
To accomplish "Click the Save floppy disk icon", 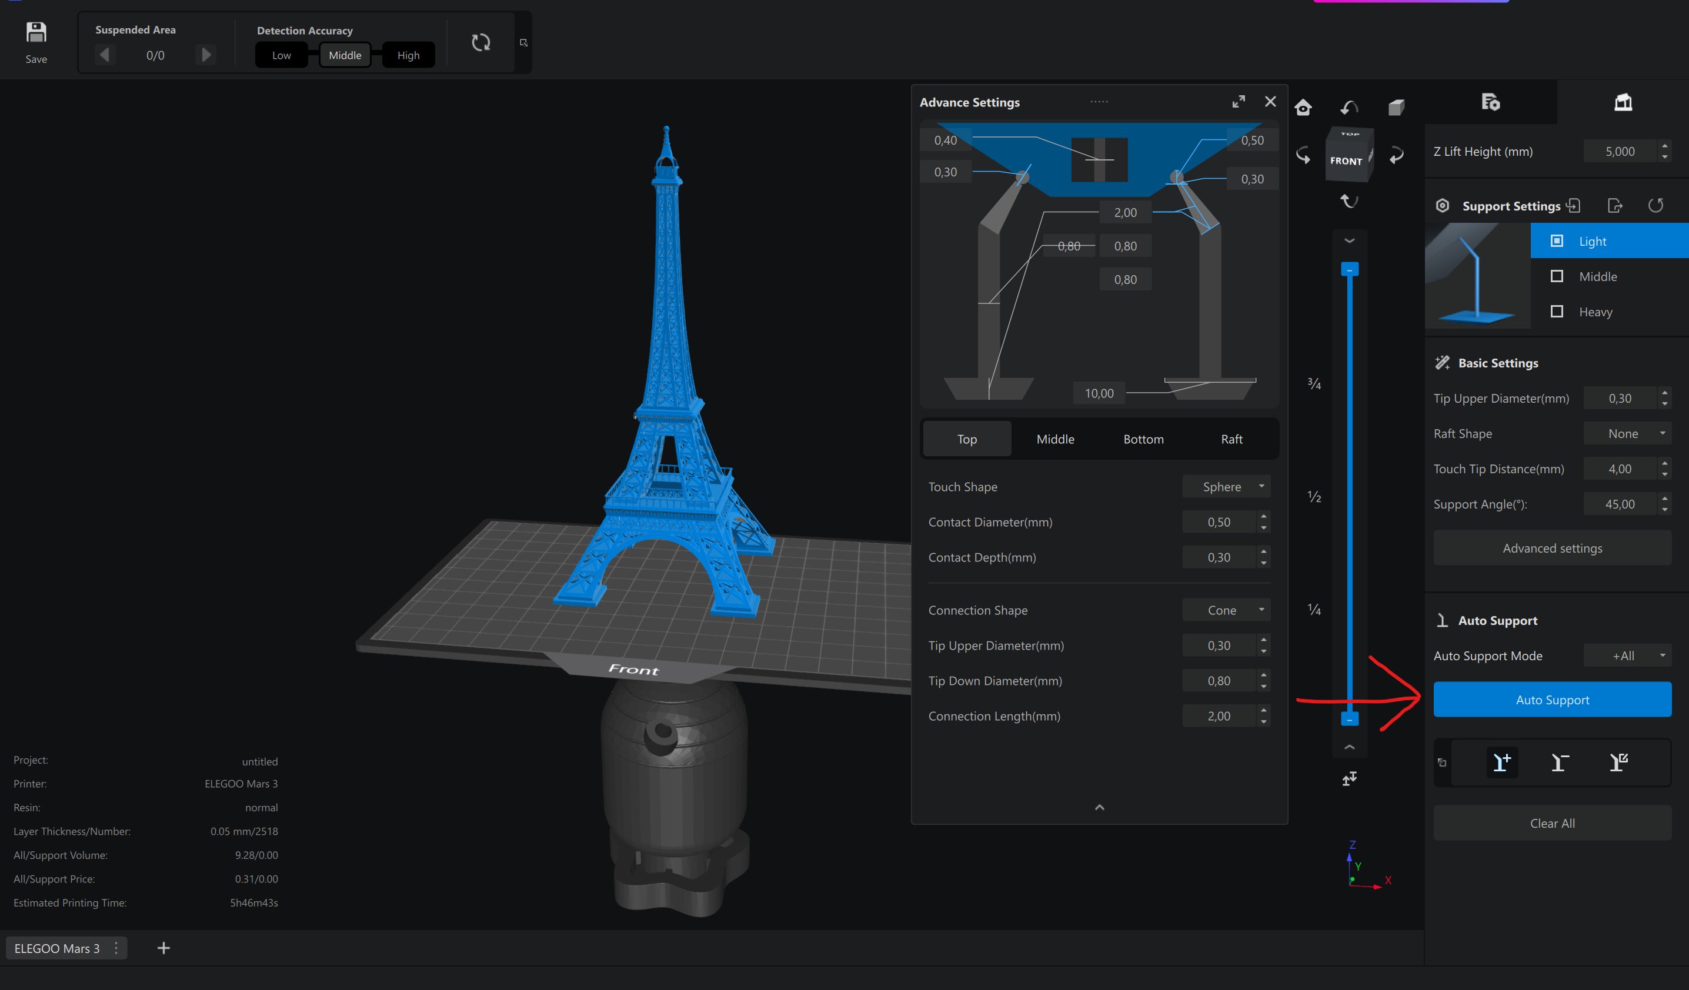I will tap(36, 33).
